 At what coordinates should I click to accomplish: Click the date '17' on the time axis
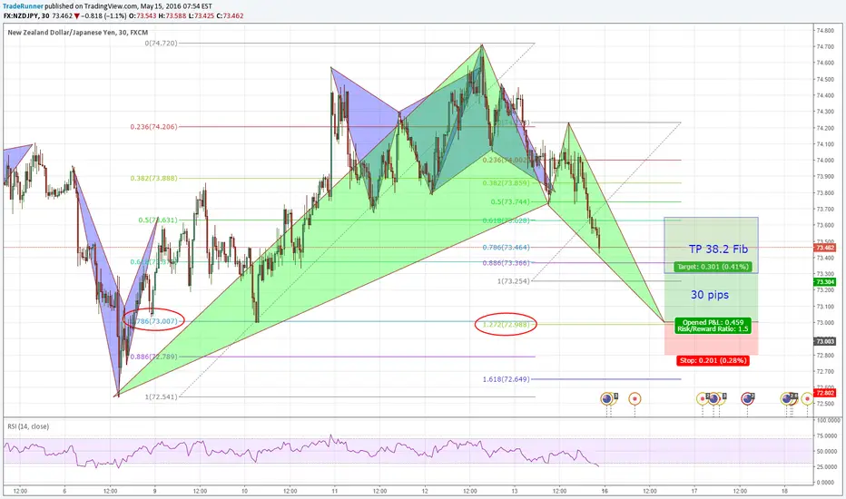694,491
